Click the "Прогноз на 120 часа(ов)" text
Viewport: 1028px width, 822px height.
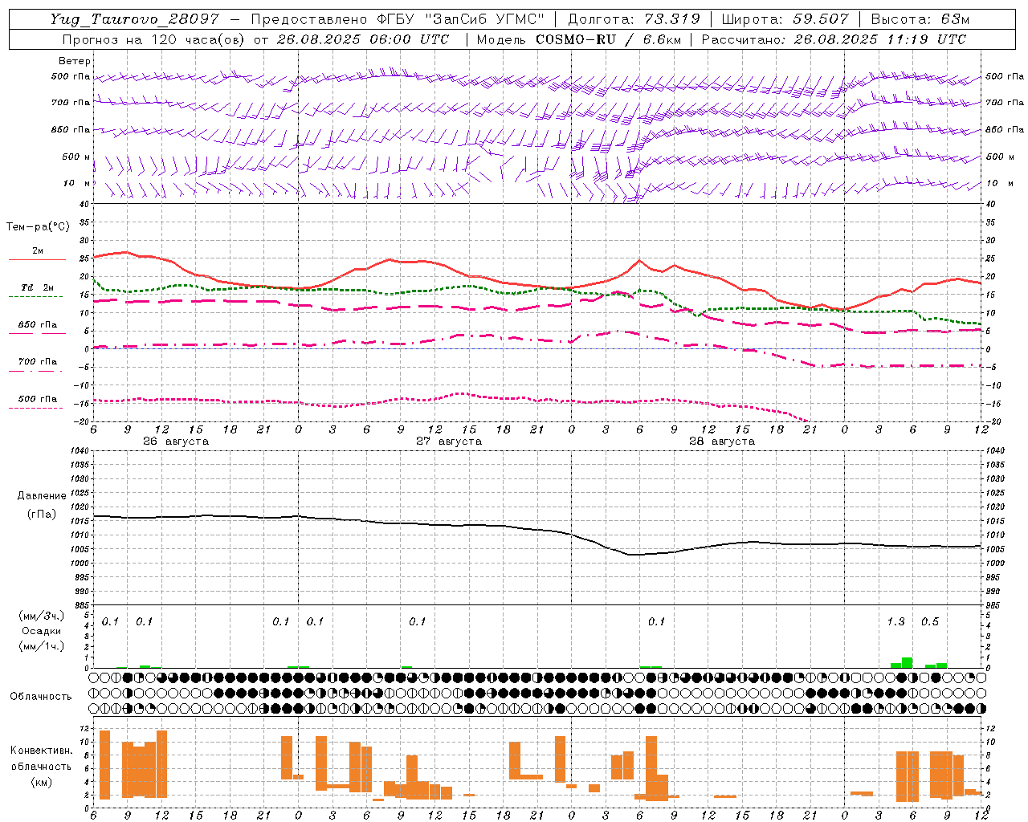(154, 39)
